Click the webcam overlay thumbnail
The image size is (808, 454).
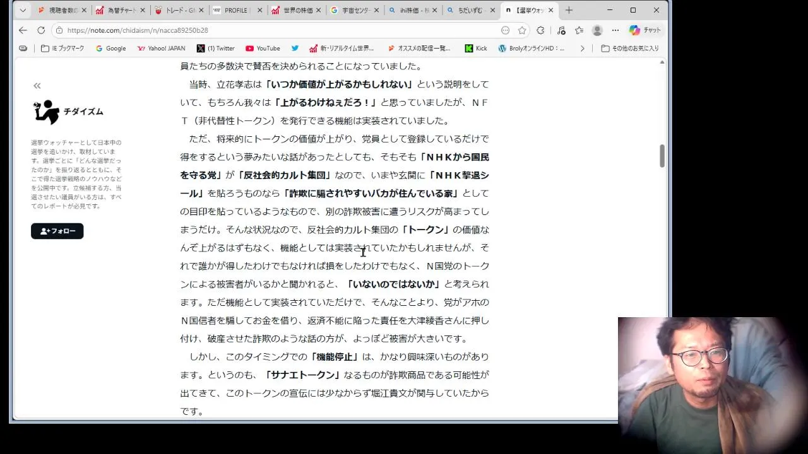pyautogui.click(x=713, y=385)
